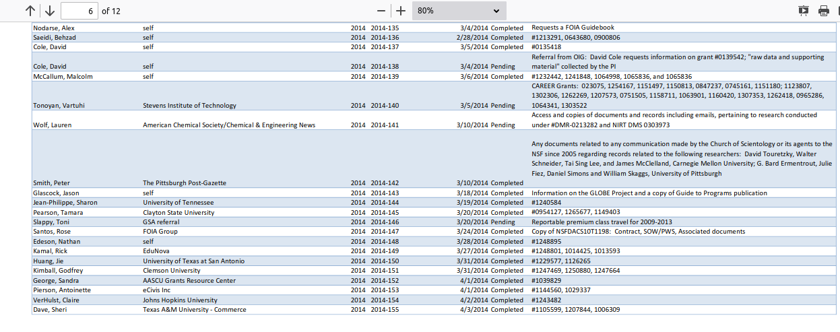This screenshot has height=332, width=840.
Task: Click Texas A&M University - Commerce cell
Action: tap(194, 310)
